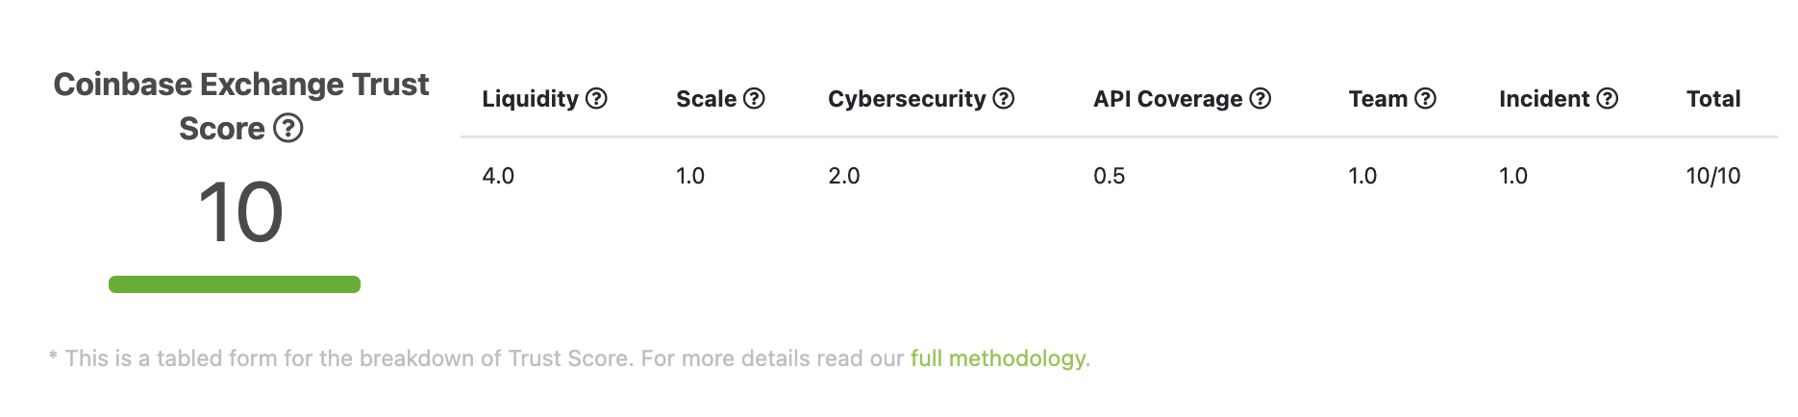Click the Liquidity column header

click(x=530, y=99)
